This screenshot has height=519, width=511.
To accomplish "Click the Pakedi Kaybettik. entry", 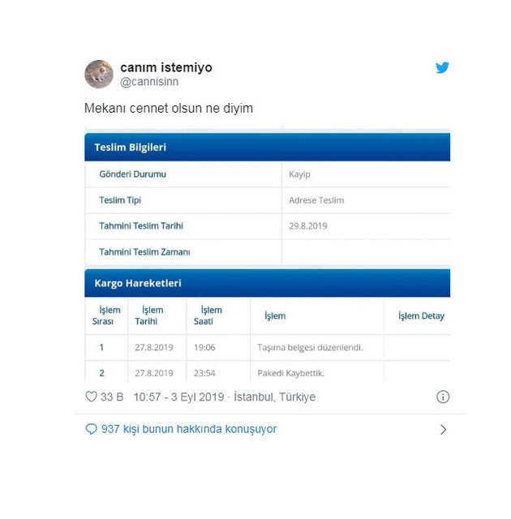I will click(291, 373).
